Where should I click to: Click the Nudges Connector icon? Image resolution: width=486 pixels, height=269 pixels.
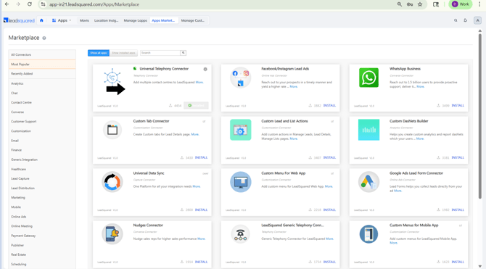pos(112,234)
